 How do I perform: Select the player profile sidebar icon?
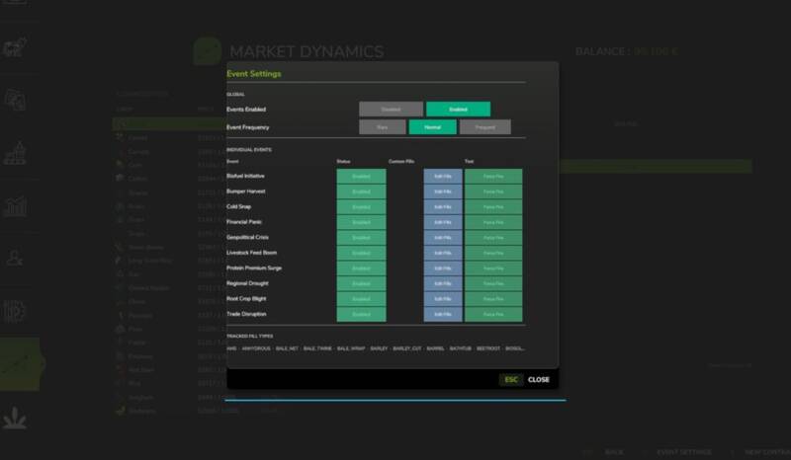(x=15, y=258)
